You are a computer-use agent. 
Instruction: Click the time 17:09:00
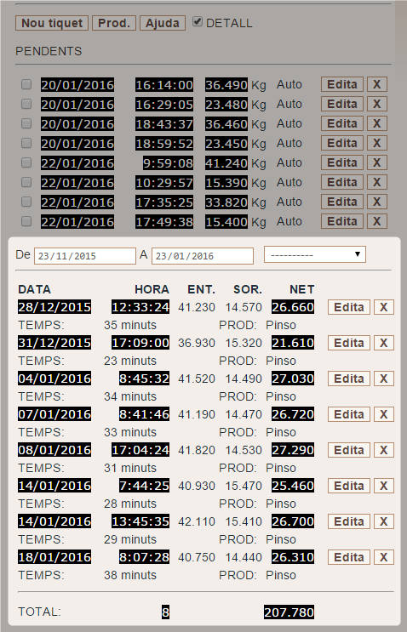(140, 343)
